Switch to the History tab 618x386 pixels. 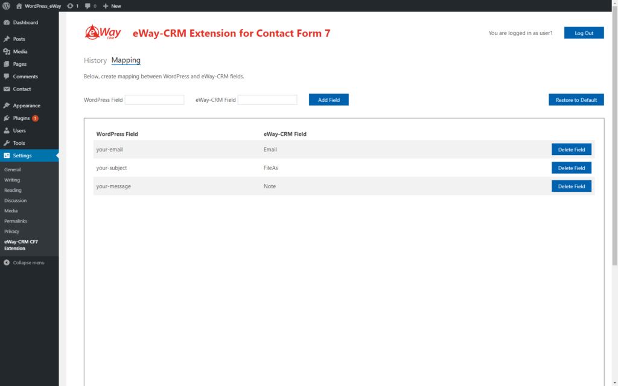coord(95,60)
